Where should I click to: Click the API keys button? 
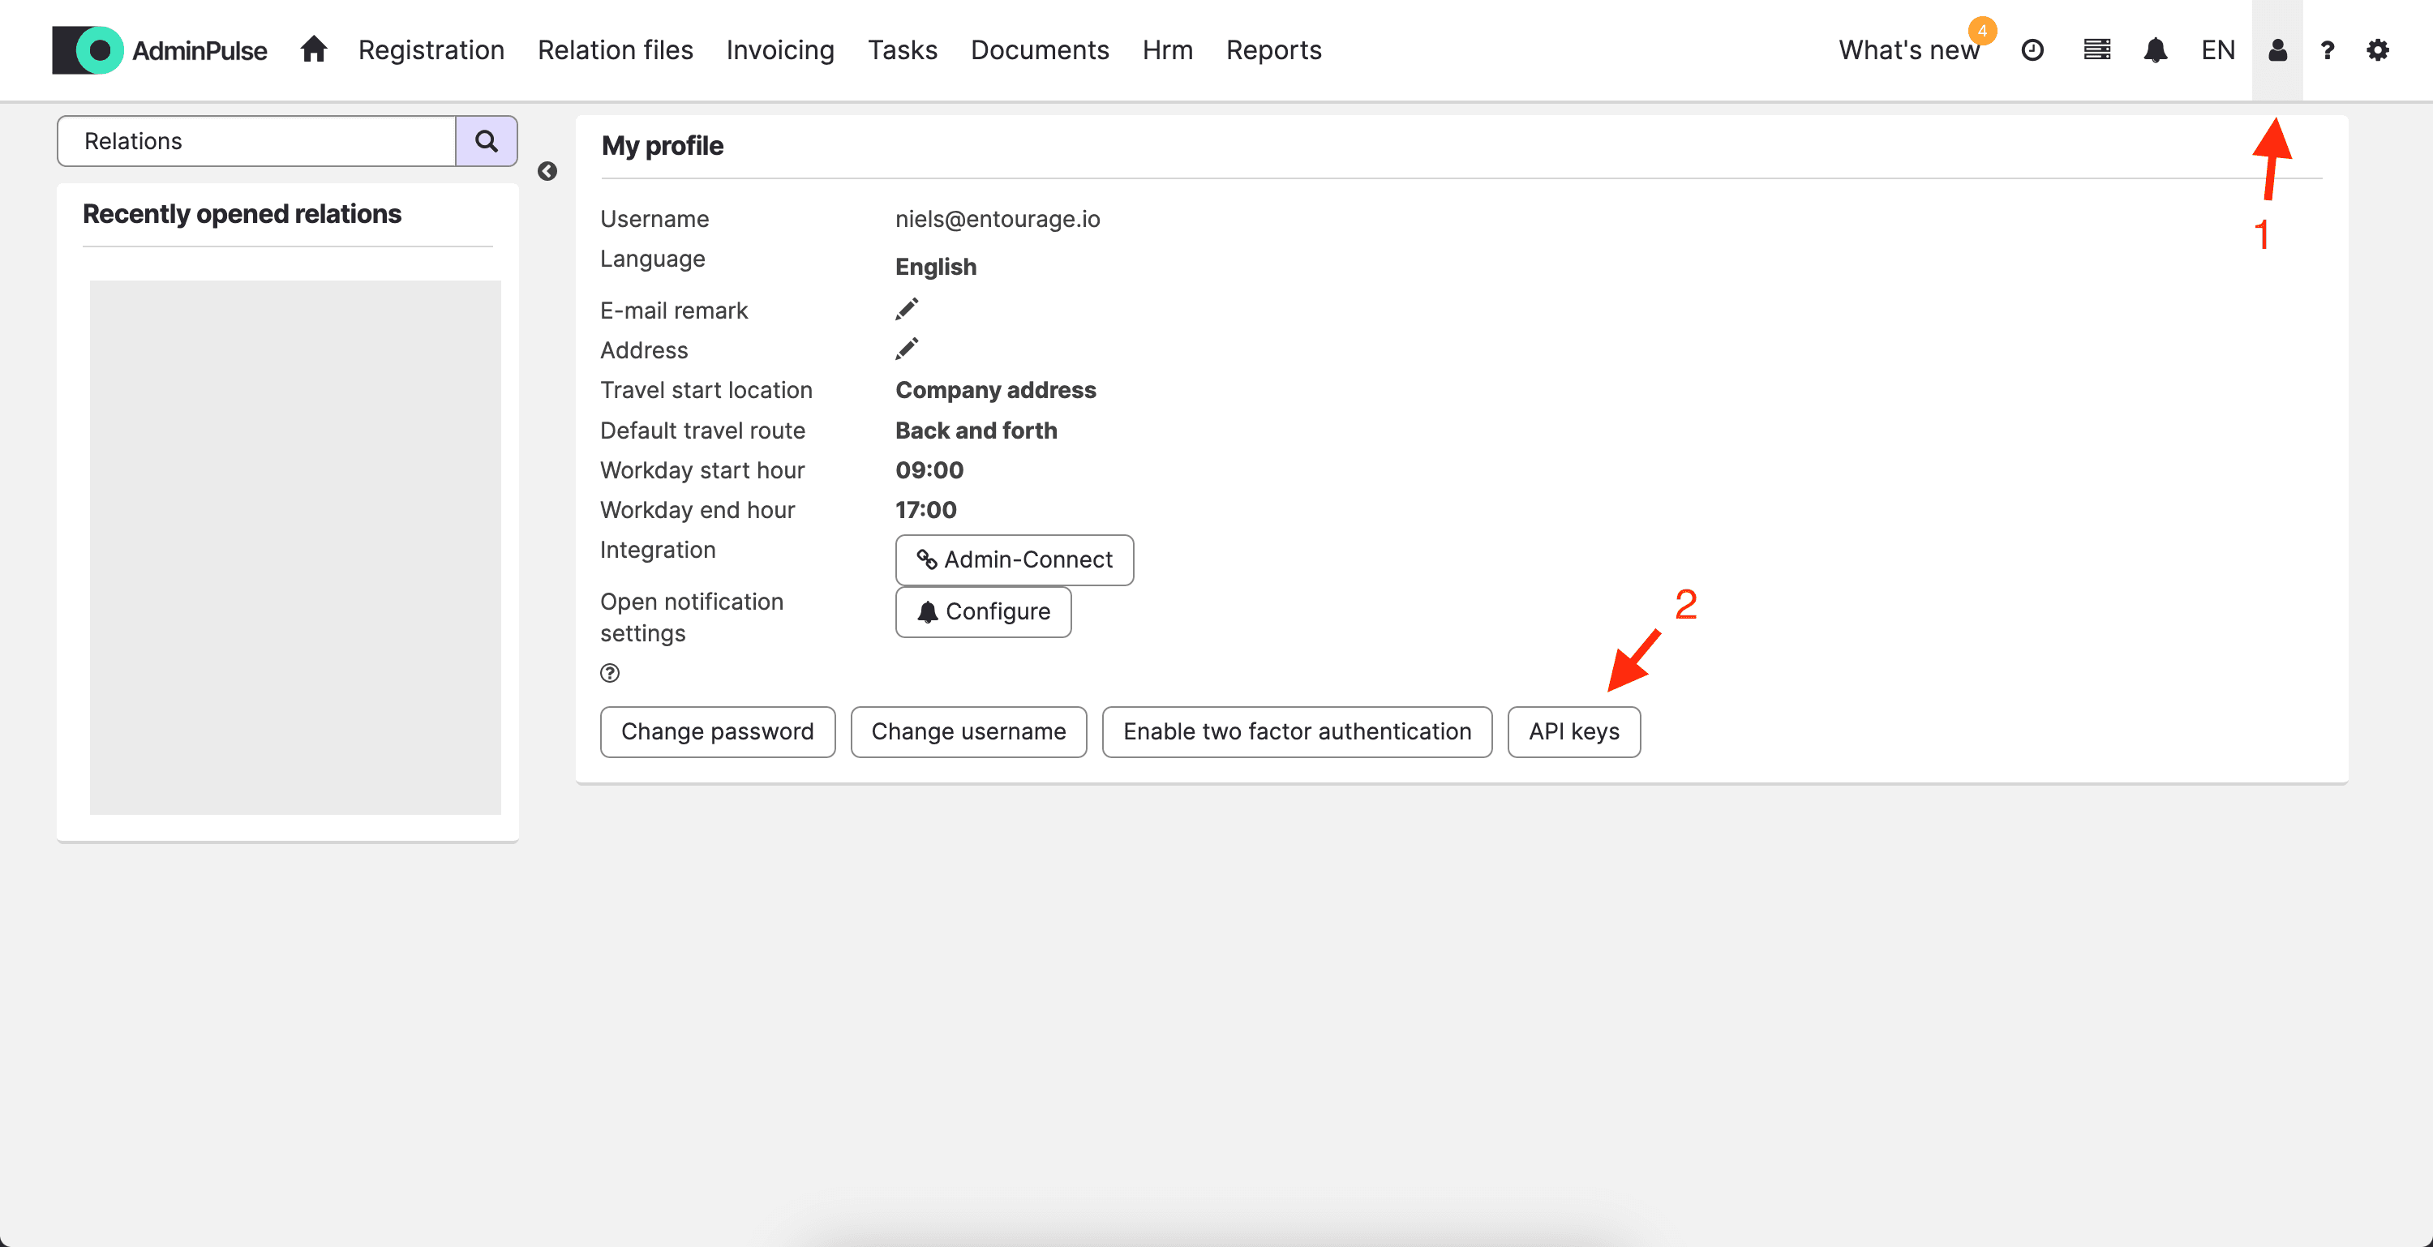click(1573, 731)
